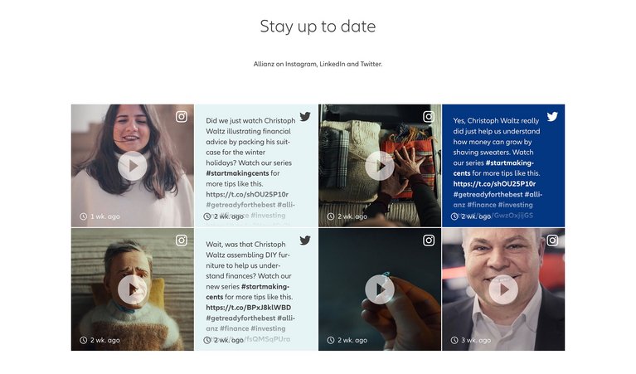Click Instagram icon on the smiling man tile
The width and height of the screenshot is (636, 374).
[x=552, y=240]
